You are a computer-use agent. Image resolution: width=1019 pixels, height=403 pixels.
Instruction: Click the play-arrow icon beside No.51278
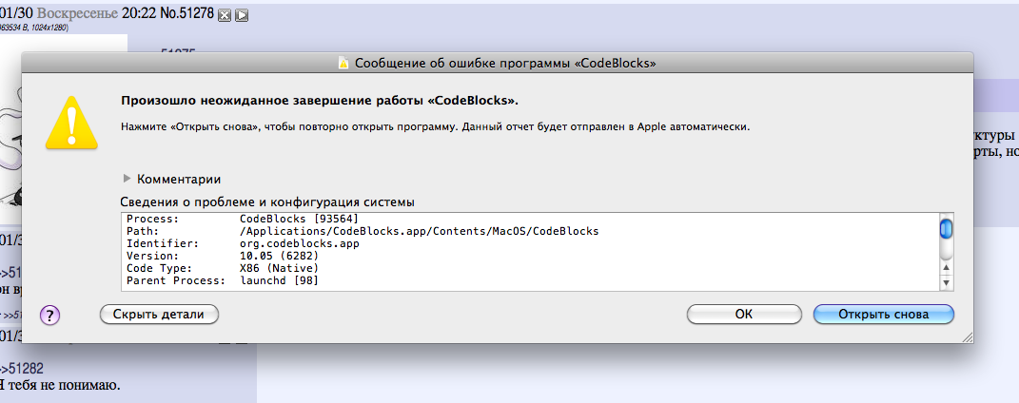[242, 15]
